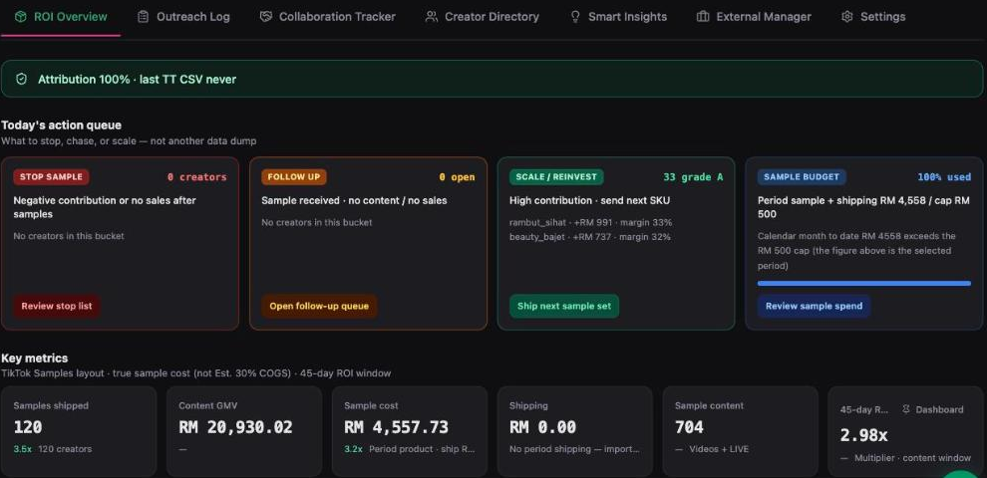The width and height of the screenshot is (987, 478).
Task: Click the SAMPLE BUDGET badge
Action: pos(802,177)
